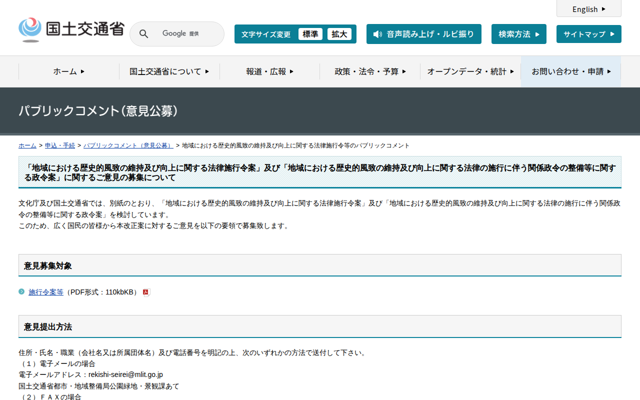Go to ホーム in breadcrumb

(27, 145)
